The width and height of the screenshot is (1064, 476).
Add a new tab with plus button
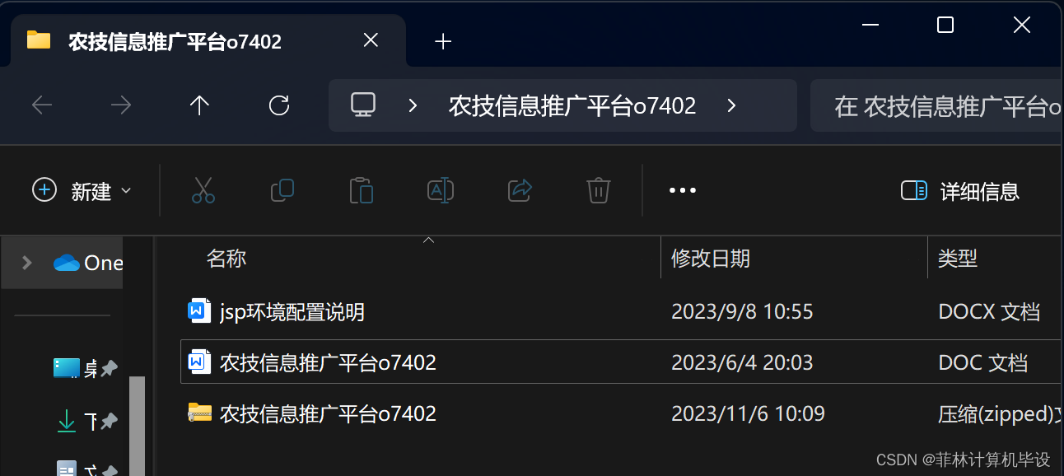pos(443,41)
